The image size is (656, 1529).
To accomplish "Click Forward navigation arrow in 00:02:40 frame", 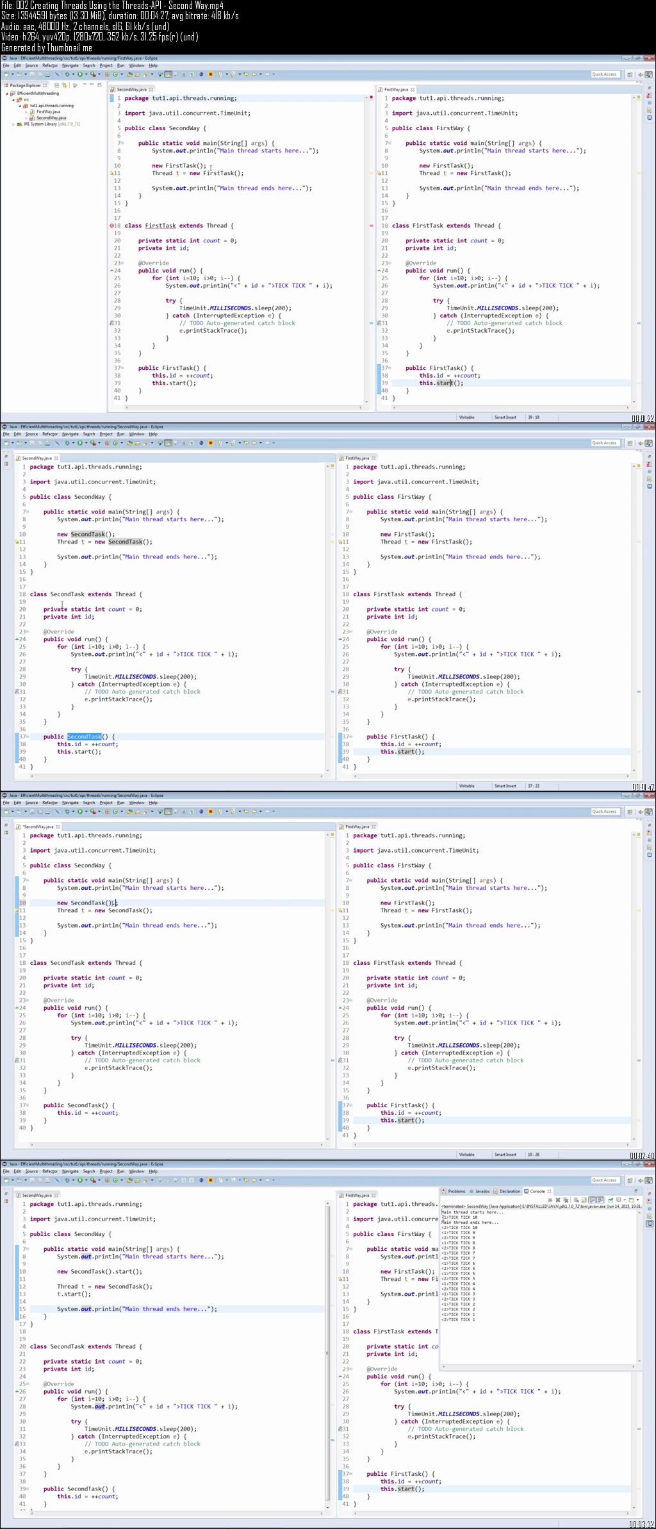I will [x=267, y=812].
